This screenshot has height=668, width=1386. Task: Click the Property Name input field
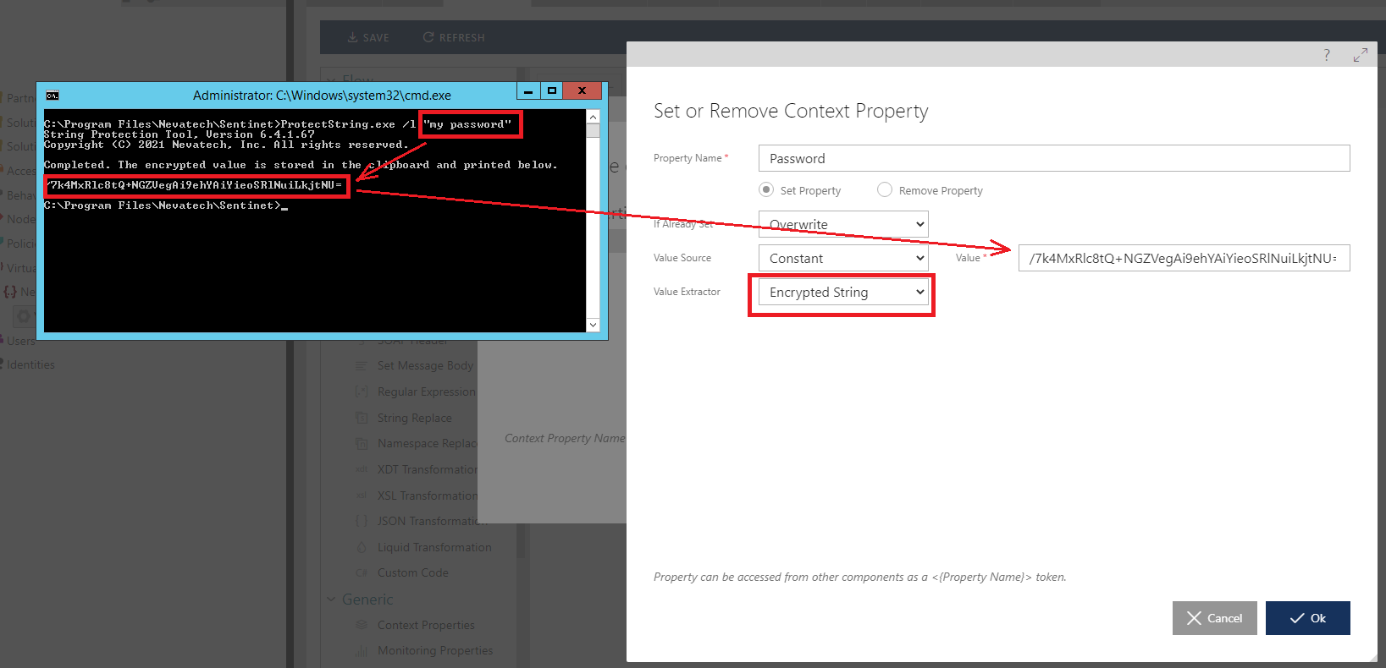[1053, 158]
